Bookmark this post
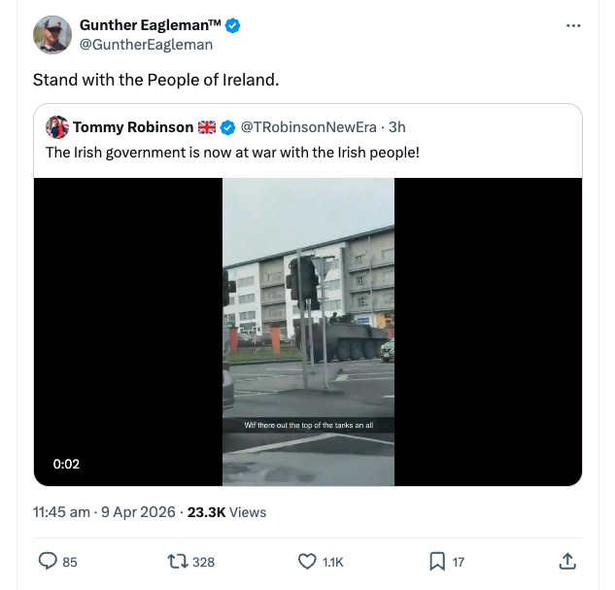Screen dimensions: 615x590 [x=437, y=561]
